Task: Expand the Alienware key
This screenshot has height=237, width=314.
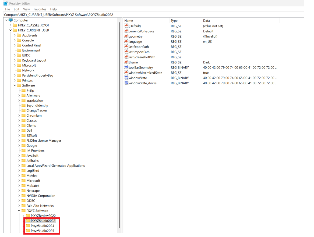Action: click(x=19, y=95)
